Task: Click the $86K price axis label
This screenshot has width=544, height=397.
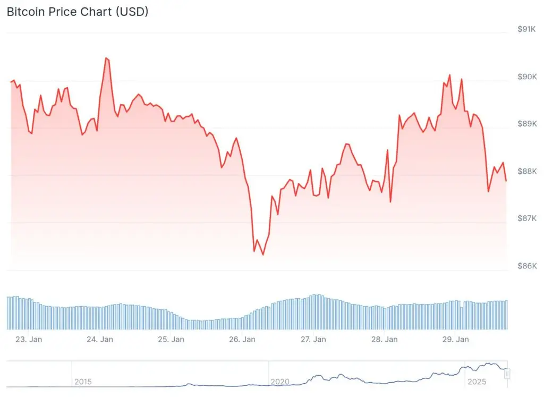Action: (x=526, y=266)
